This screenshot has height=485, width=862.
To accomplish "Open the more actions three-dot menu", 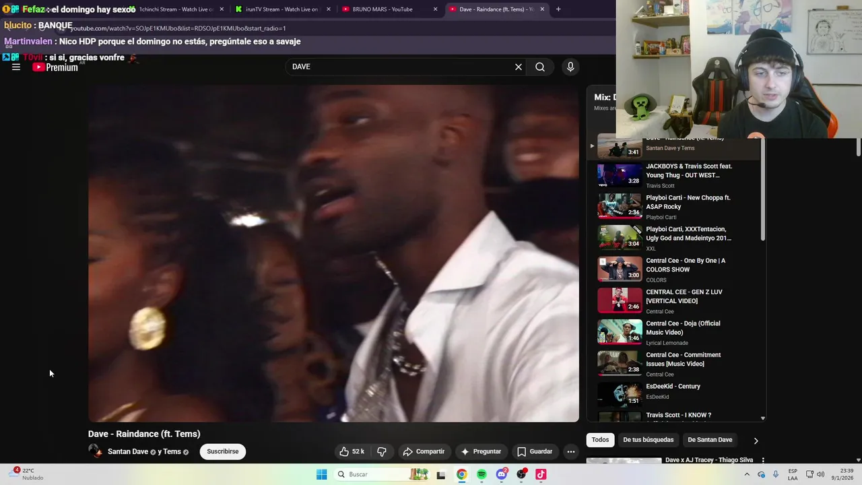I will coord(571,451).
